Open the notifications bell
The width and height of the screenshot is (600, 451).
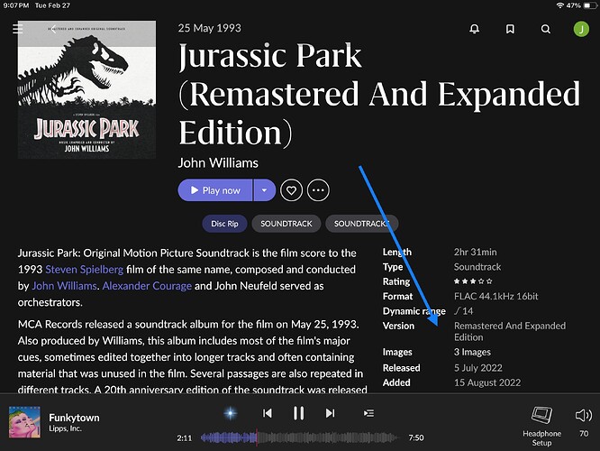tap(475, 29)
